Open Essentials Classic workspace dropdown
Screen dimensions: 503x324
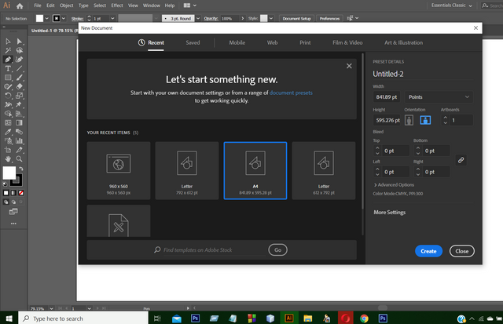coord(452,5)
